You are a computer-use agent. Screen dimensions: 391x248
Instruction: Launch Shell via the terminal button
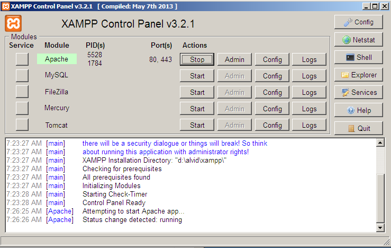358,57
